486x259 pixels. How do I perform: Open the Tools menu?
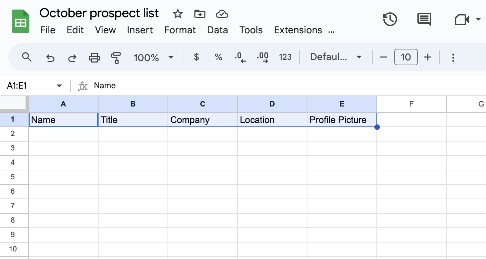coord(251,30)
